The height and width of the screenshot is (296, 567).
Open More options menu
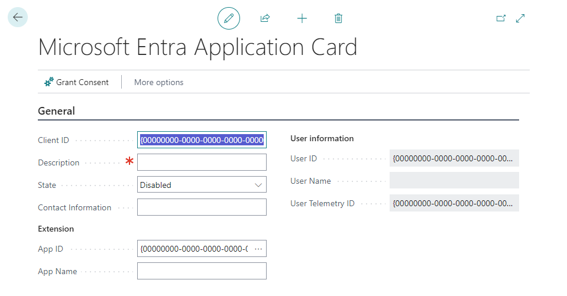click(158, 82)
